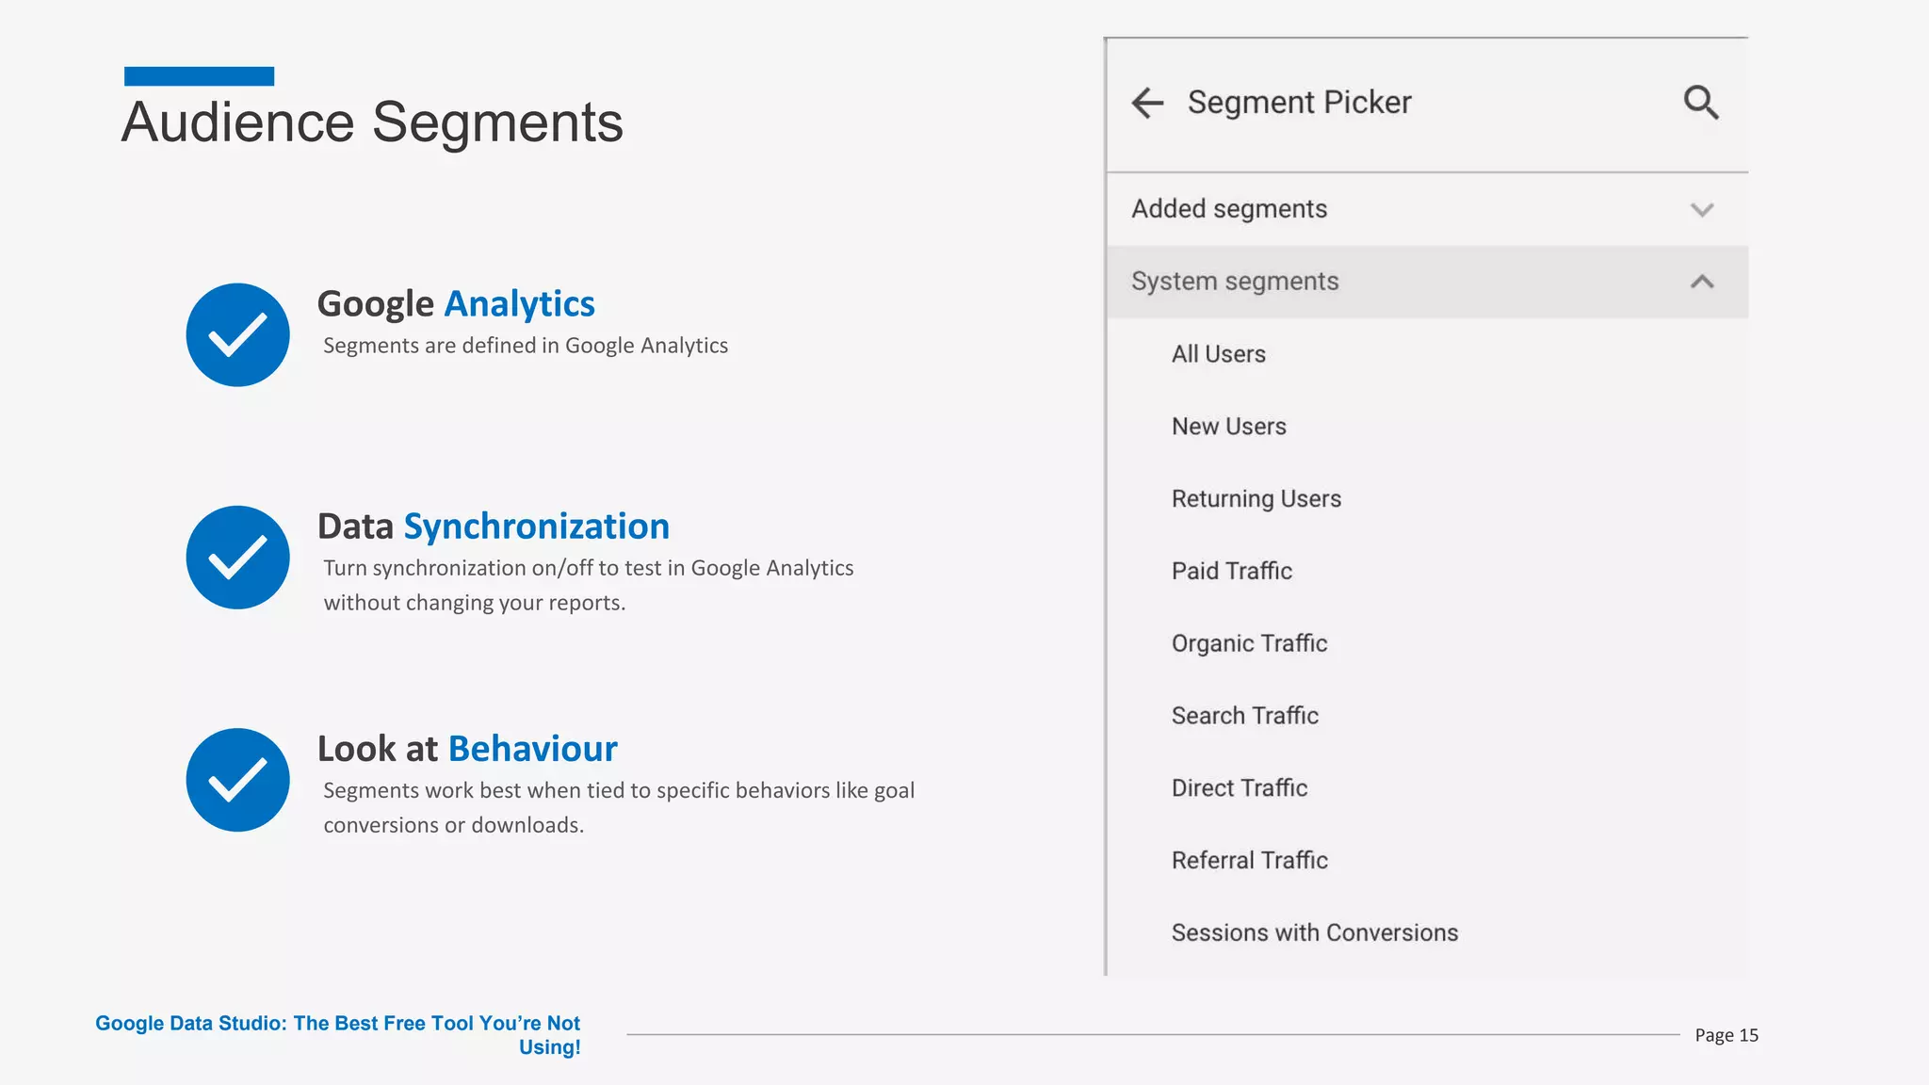The width and height of the screenshot is (1929, 1085).
Task: Select the All Users segment
Action: (1219, 354)
